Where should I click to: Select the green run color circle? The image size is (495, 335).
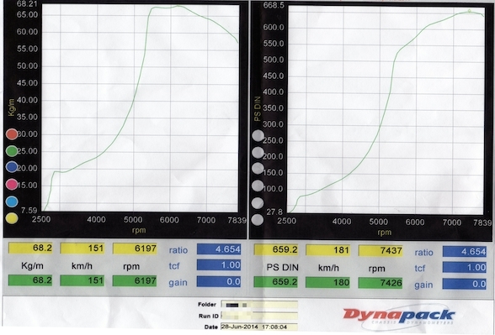click(x=12, y=151)
